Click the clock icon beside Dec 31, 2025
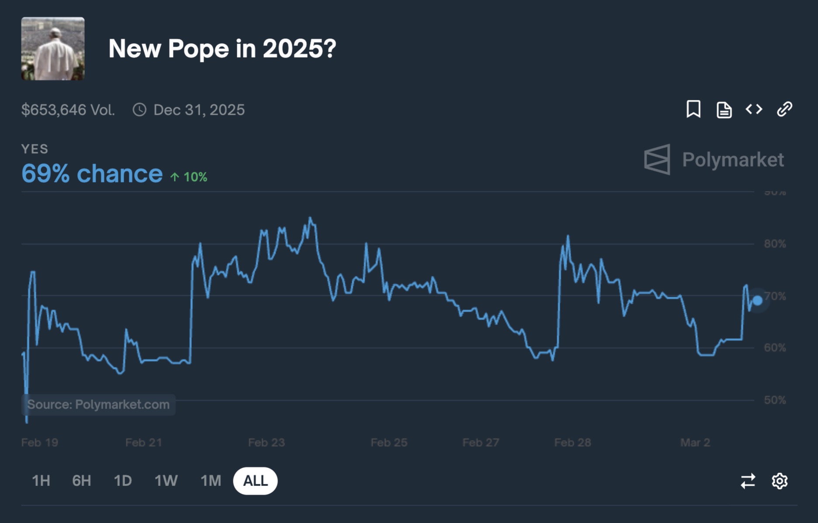The image size is (818, 523). 139,110
